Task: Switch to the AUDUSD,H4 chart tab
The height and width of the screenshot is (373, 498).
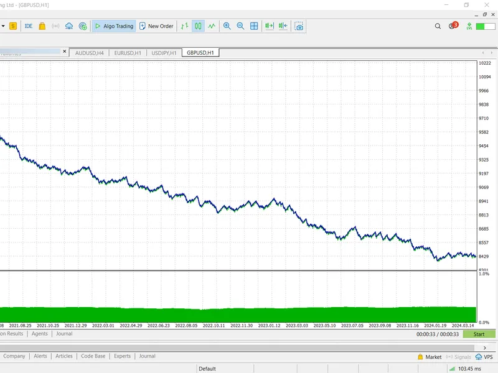Action: tap(89, 53)
